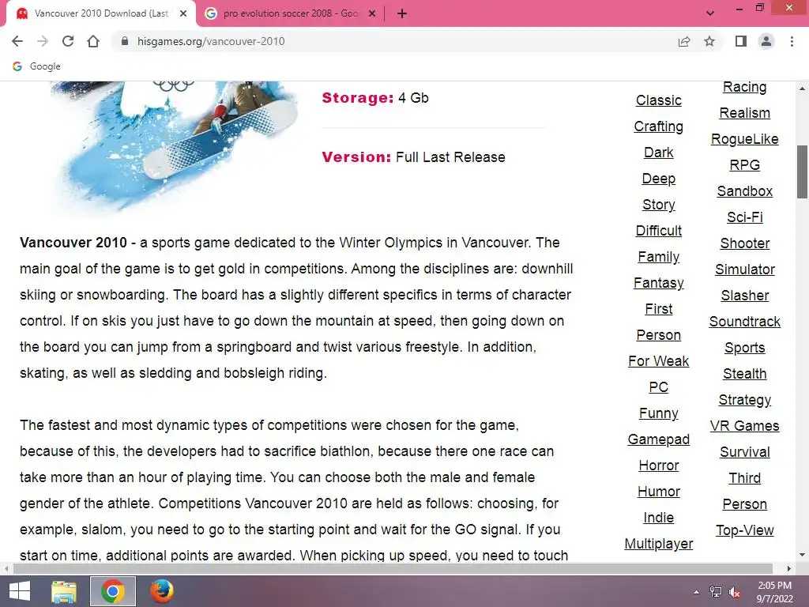Open the taskbar clock and date

(774, 591)
